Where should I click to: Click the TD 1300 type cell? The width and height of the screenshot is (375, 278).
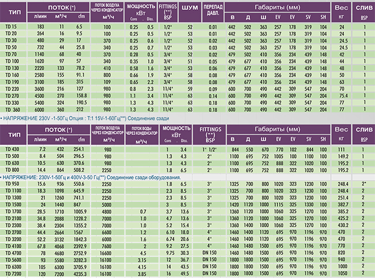coord(12,197)
